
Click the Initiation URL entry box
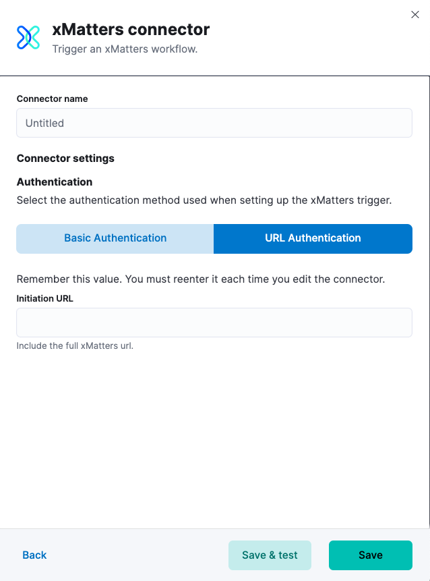(214, 323)
